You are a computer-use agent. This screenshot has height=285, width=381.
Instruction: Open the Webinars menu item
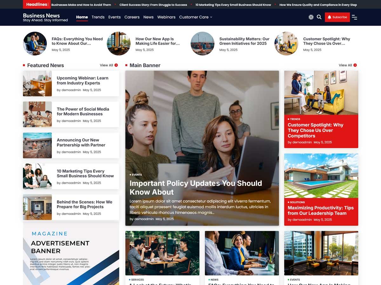166,17
